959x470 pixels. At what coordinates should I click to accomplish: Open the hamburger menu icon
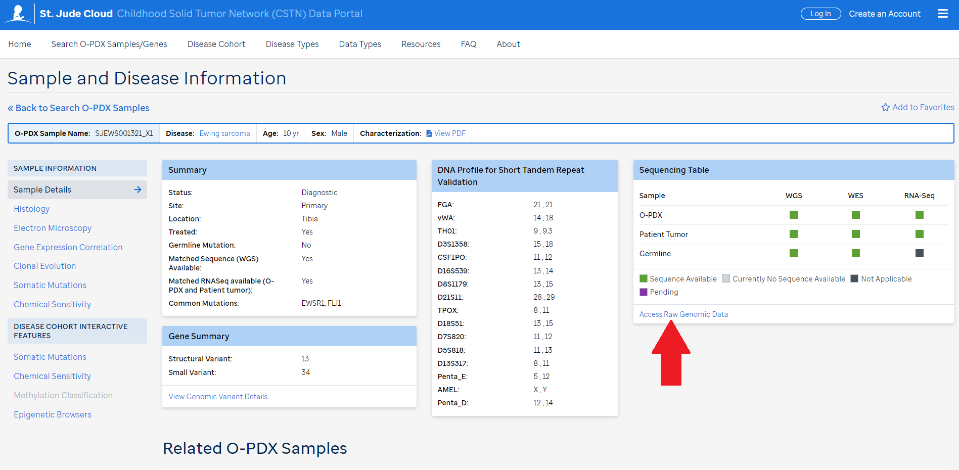[943, 14]
